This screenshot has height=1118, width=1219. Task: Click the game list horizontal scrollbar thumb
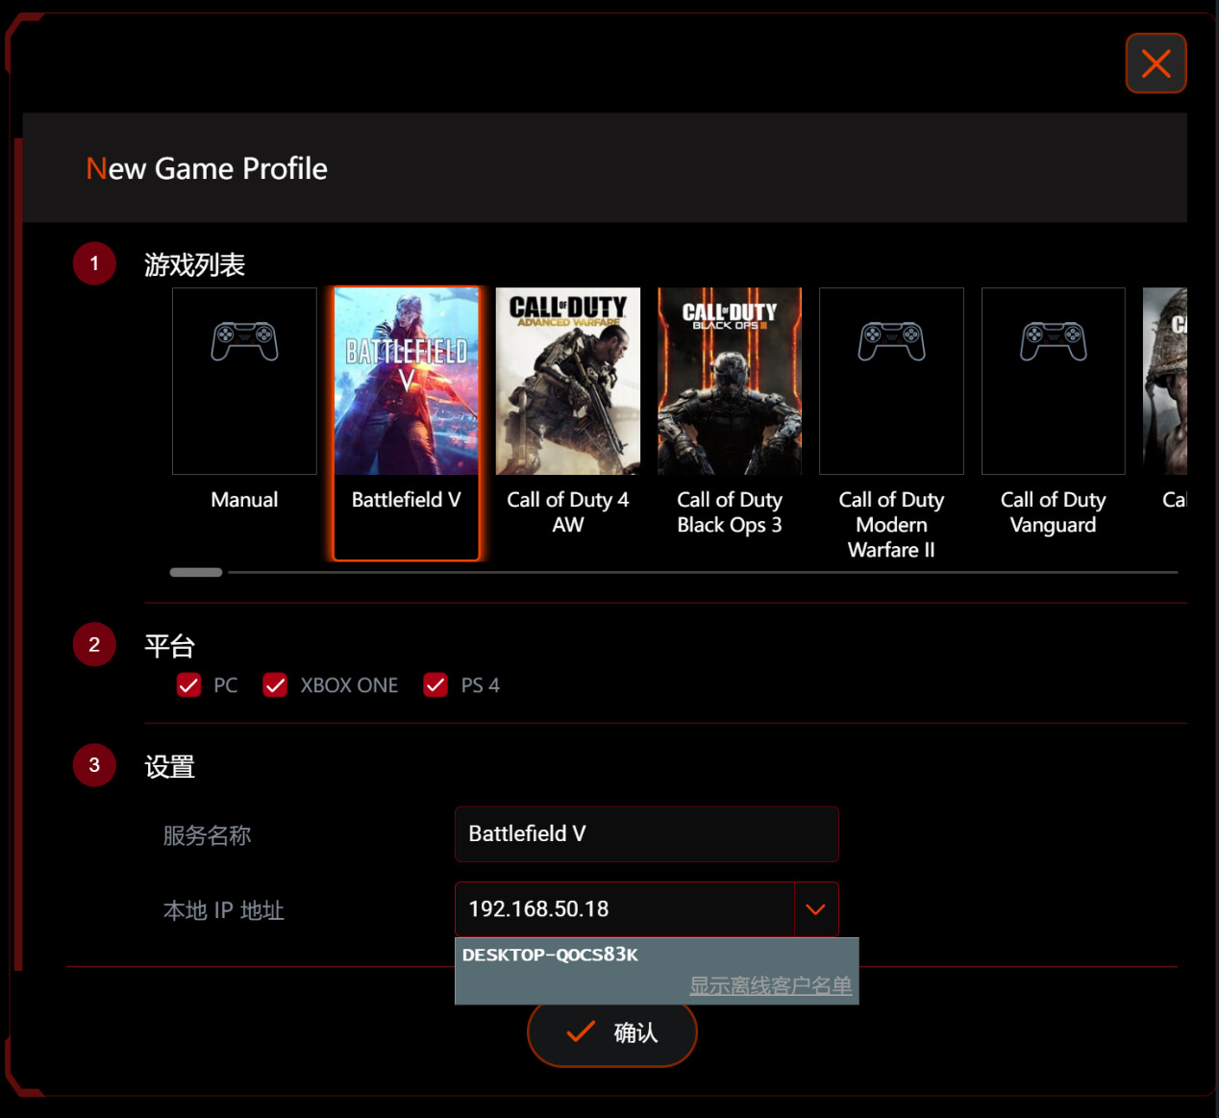coord(196,572)
